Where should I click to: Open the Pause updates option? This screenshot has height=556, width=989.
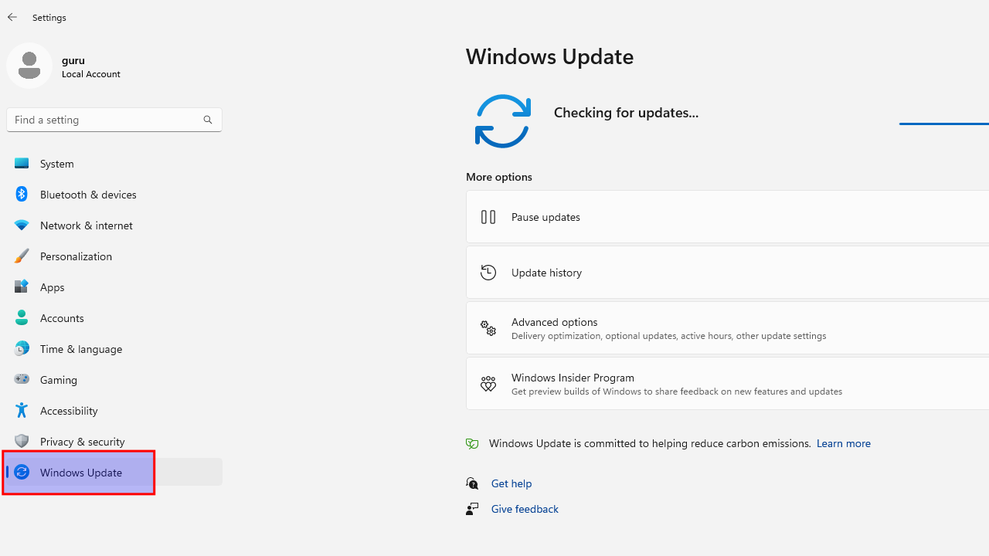[x=727, y=217]
